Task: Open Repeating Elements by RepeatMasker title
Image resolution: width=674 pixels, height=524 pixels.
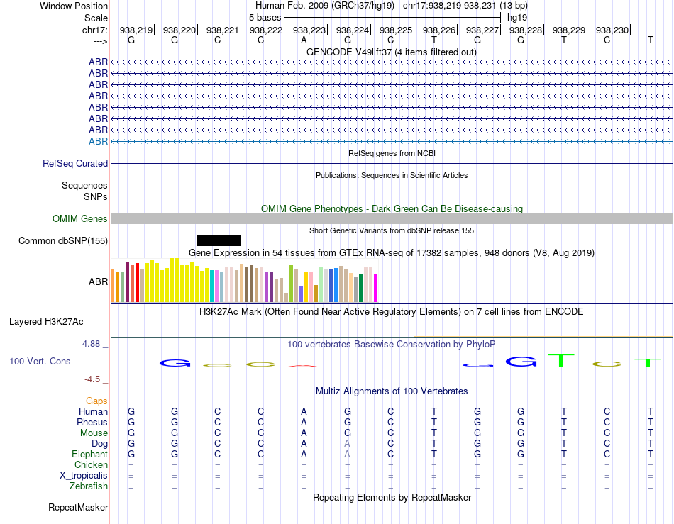Action: tap(392, 497)
